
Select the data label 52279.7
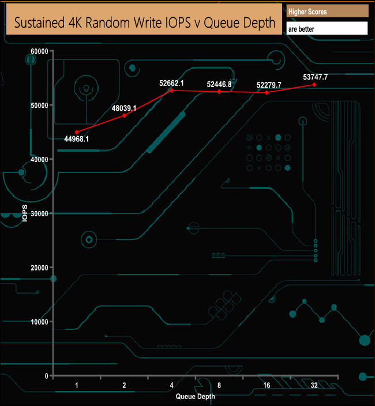pyautogui.click(x=269, y=85)
